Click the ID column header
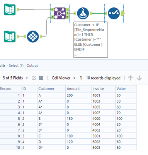This screenshot has width=148, height=155. pyautogui.click(x=29, y=89)
